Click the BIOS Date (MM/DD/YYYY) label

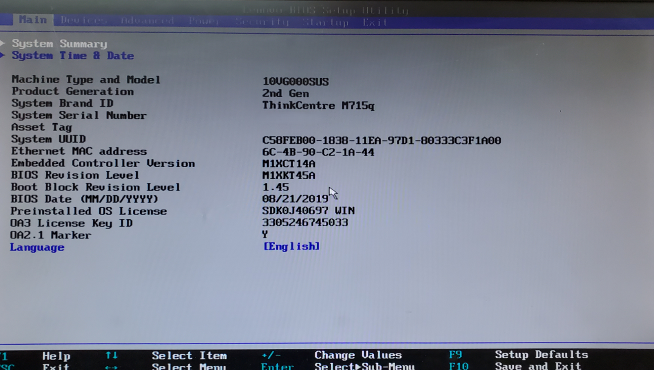tap(85, 199)
